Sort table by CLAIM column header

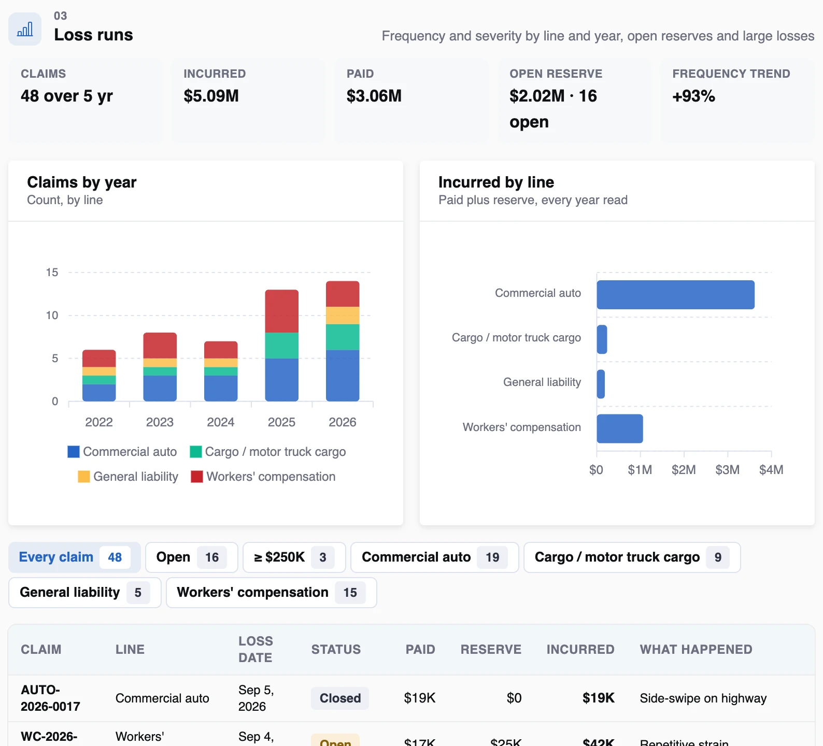pyautogui.click(x=41, y=650)
